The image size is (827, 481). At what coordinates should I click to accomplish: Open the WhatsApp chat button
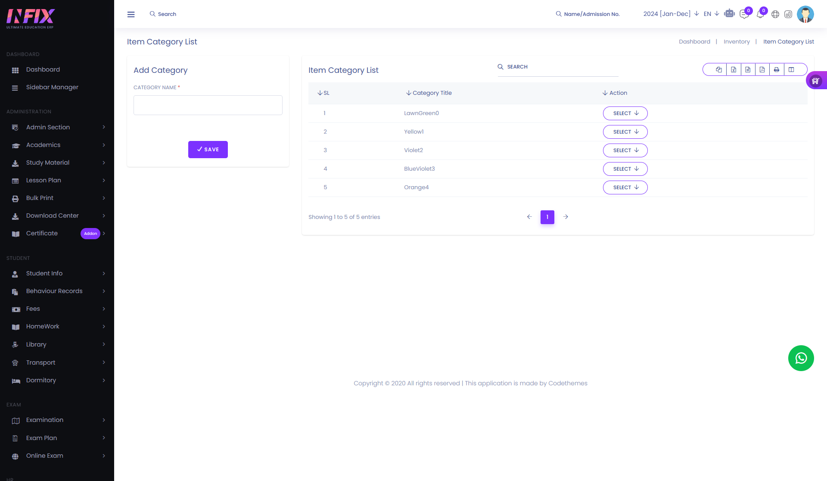801,358
